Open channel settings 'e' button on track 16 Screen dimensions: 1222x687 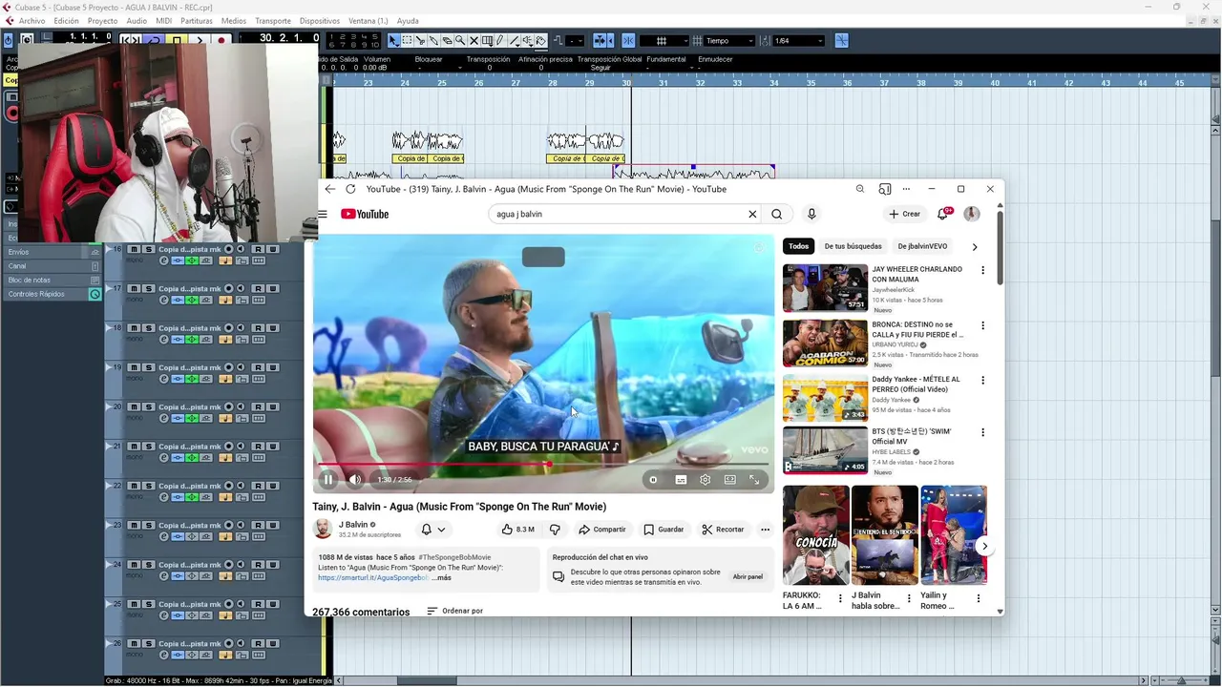tap(164, 260)
